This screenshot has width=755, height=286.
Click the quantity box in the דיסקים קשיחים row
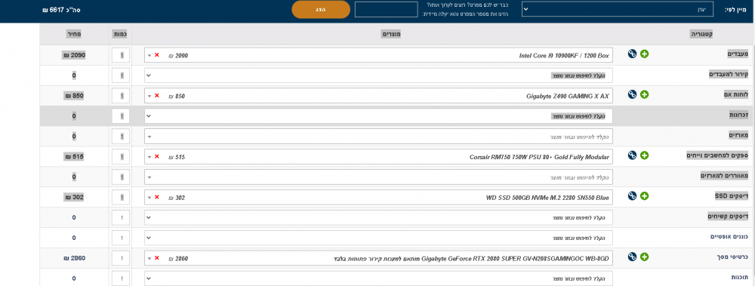pos(120,217)
